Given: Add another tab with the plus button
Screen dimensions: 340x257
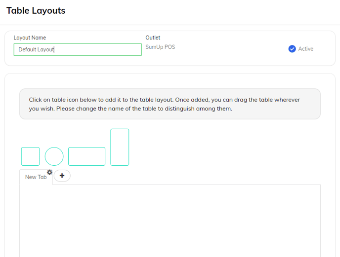Looking at the screenshot, I should (62, 176).
